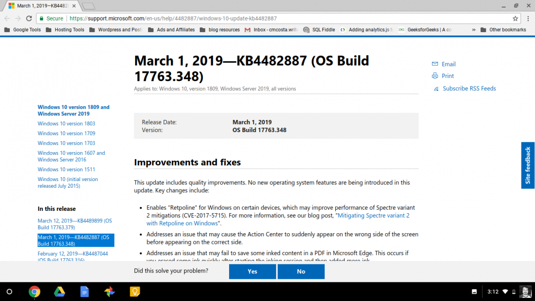Click the March 1, 2019 release date value
Viewport: 535px width, 301px height.
pos(252,122)
